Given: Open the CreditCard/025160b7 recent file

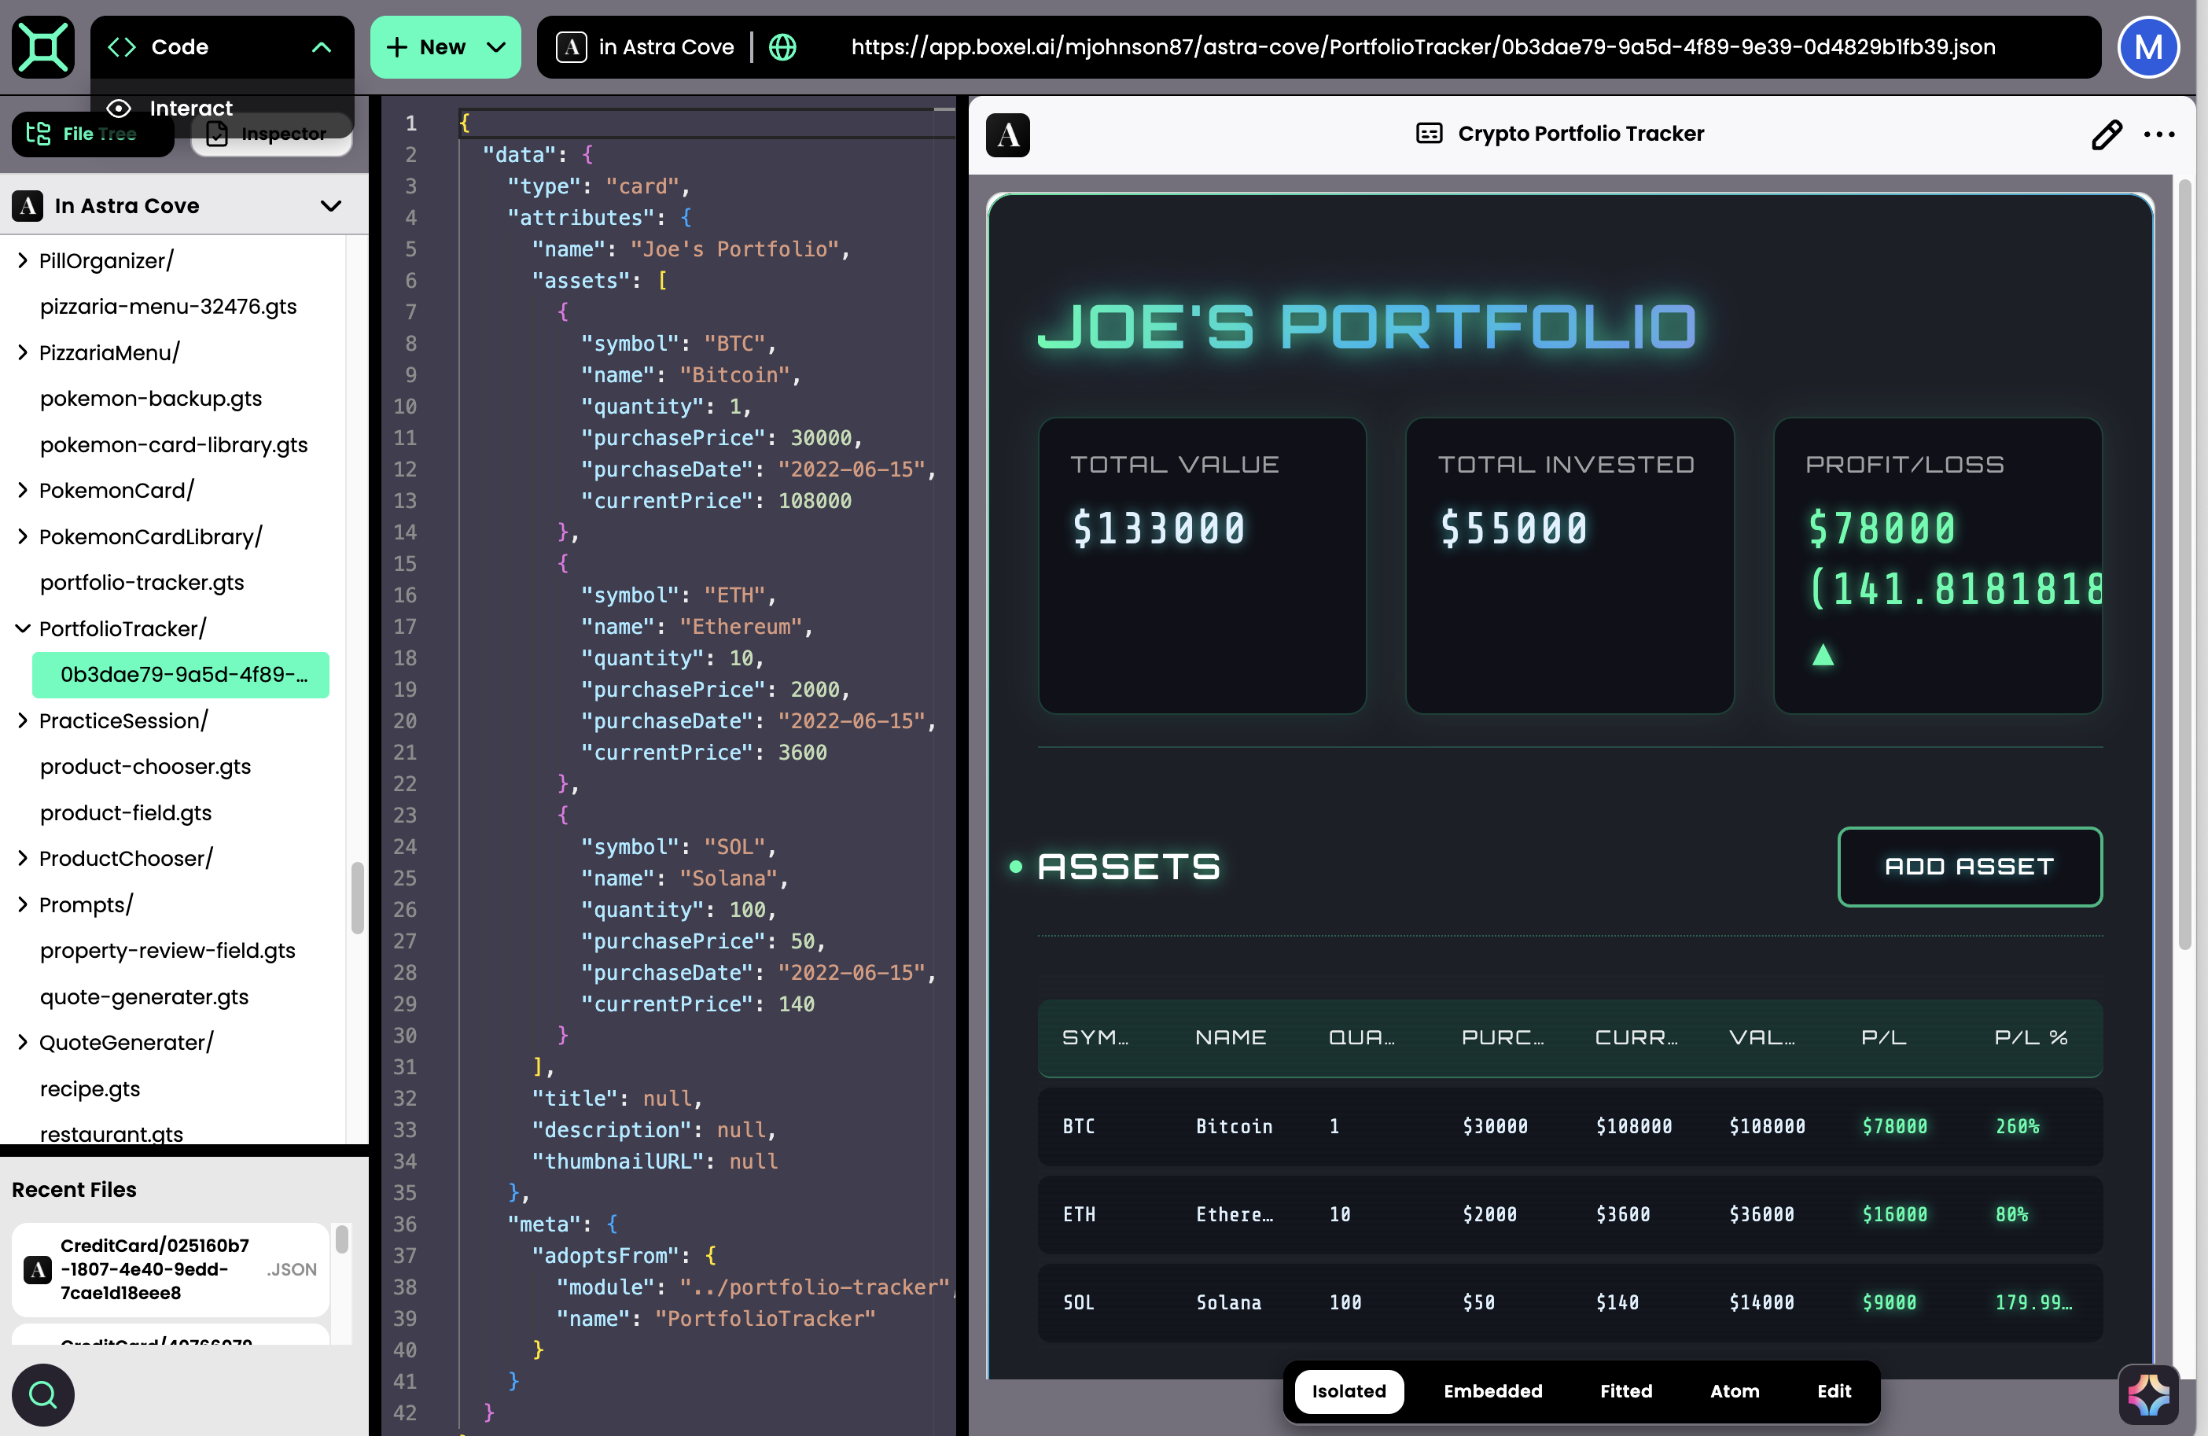Looking at the screenshot, I should pyautogui.click(x=170, y=1269).
